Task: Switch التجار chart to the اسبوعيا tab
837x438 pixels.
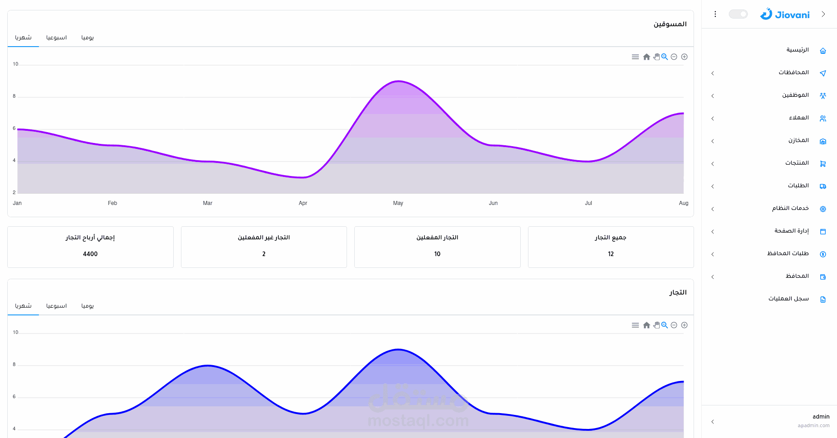Action: pos(57,306)
